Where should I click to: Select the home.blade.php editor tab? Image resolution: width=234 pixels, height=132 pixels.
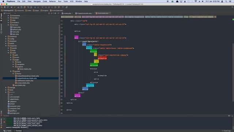point(103,13)
